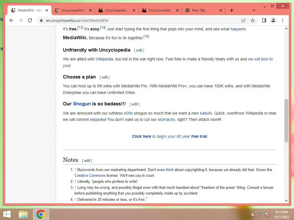Switch to the Uncyclopedia:Ch tab
The height and width of the screenshot is (220, 294).
(x=73, y=10)
